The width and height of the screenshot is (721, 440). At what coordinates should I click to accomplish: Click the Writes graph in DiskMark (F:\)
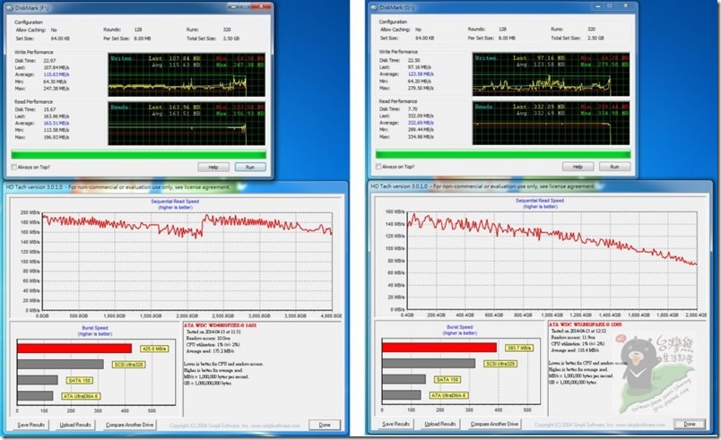click(187, 75)
